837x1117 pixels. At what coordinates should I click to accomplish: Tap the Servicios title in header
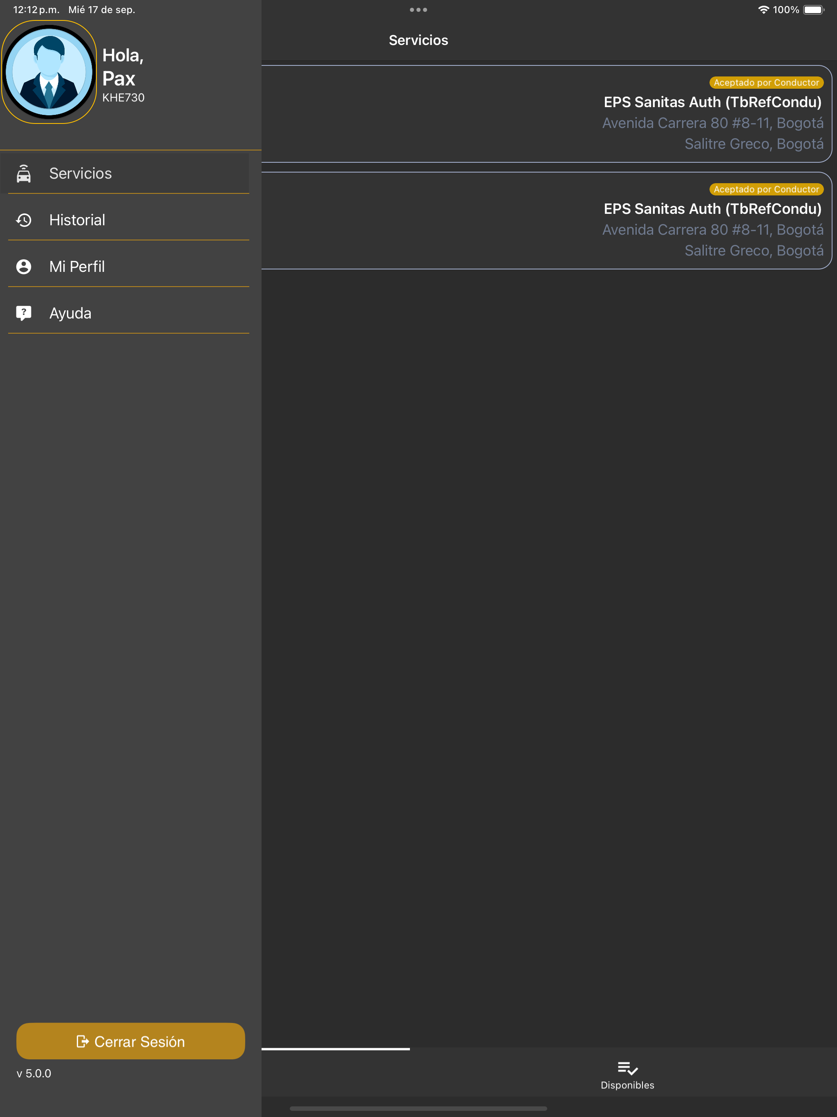click(418, 40)
